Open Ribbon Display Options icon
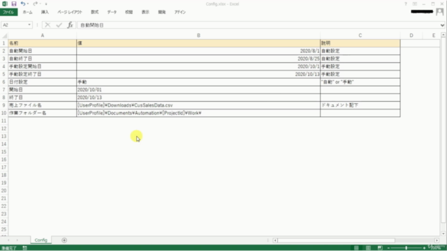 point(415,4)
